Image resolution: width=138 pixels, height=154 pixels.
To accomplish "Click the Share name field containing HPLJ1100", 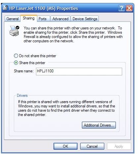I will point(79,71).
